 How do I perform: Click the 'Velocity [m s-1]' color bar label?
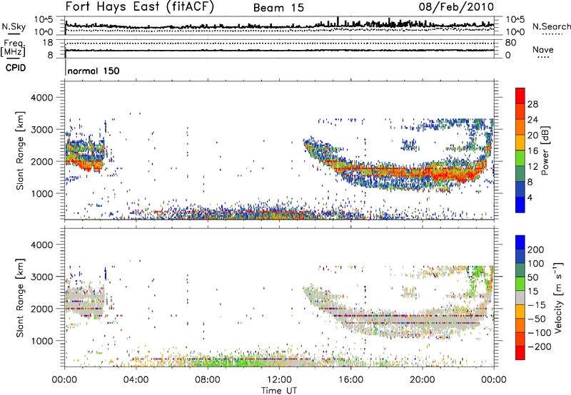coord(557,297)
